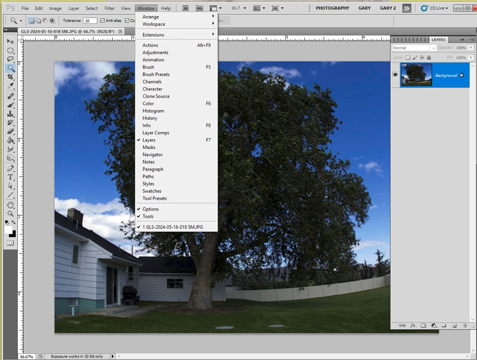Hide the Background layer eye icon
The width and height of the screenshot is (477, 360).
coord(395,75)
